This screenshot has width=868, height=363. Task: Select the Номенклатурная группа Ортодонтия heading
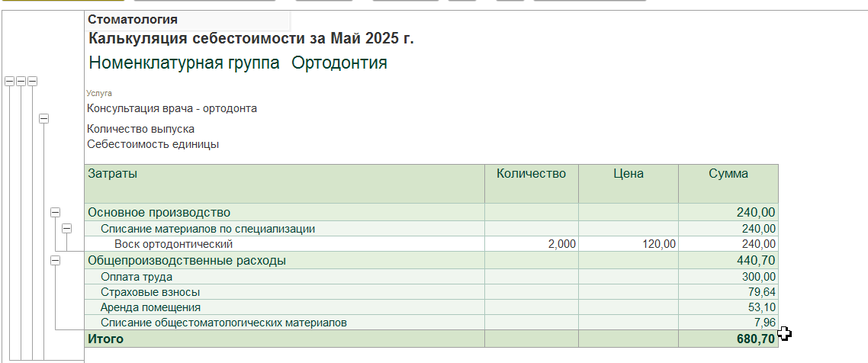point(238,63)
